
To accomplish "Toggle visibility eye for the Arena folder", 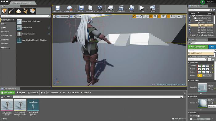I will (190, 21).
